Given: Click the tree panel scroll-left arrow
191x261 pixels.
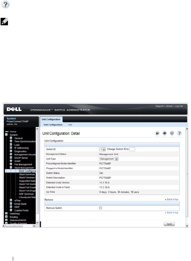Looking at the screenshot, I should click(x=4, y=226).
